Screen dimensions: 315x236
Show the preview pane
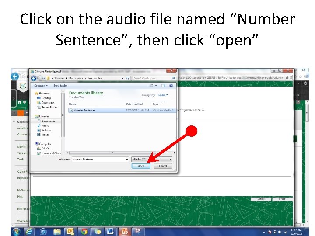(163, 86)
